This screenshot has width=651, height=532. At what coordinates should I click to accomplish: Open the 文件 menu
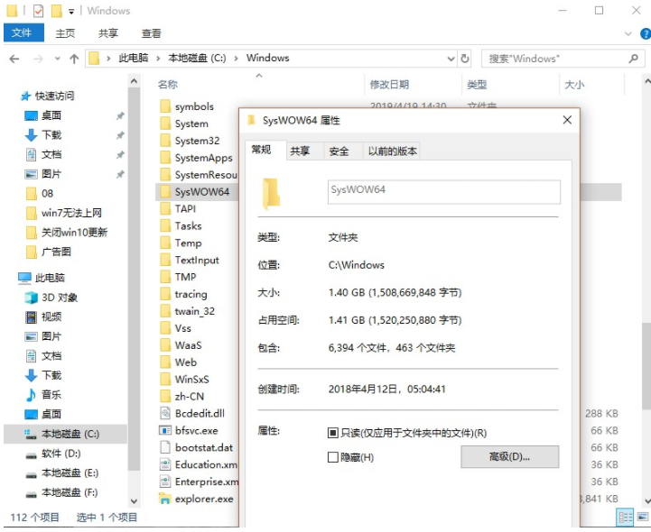[23, 32]
